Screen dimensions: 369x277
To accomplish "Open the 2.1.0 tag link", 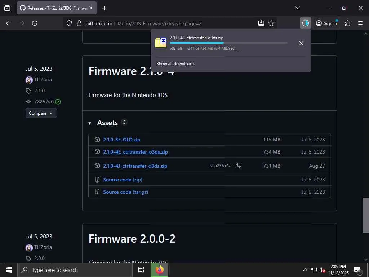I will 39,91.
